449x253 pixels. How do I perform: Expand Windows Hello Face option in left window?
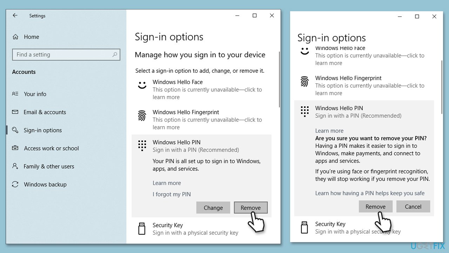click(x=201, y=89)
